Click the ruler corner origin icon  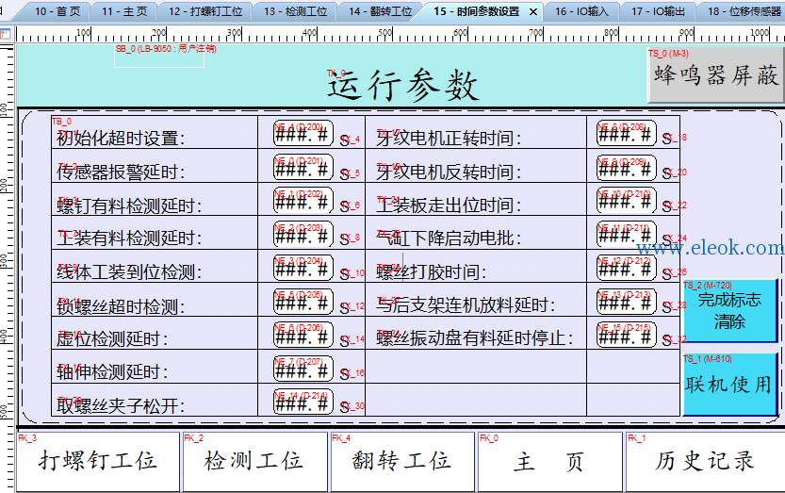click(x=5, y=34)
